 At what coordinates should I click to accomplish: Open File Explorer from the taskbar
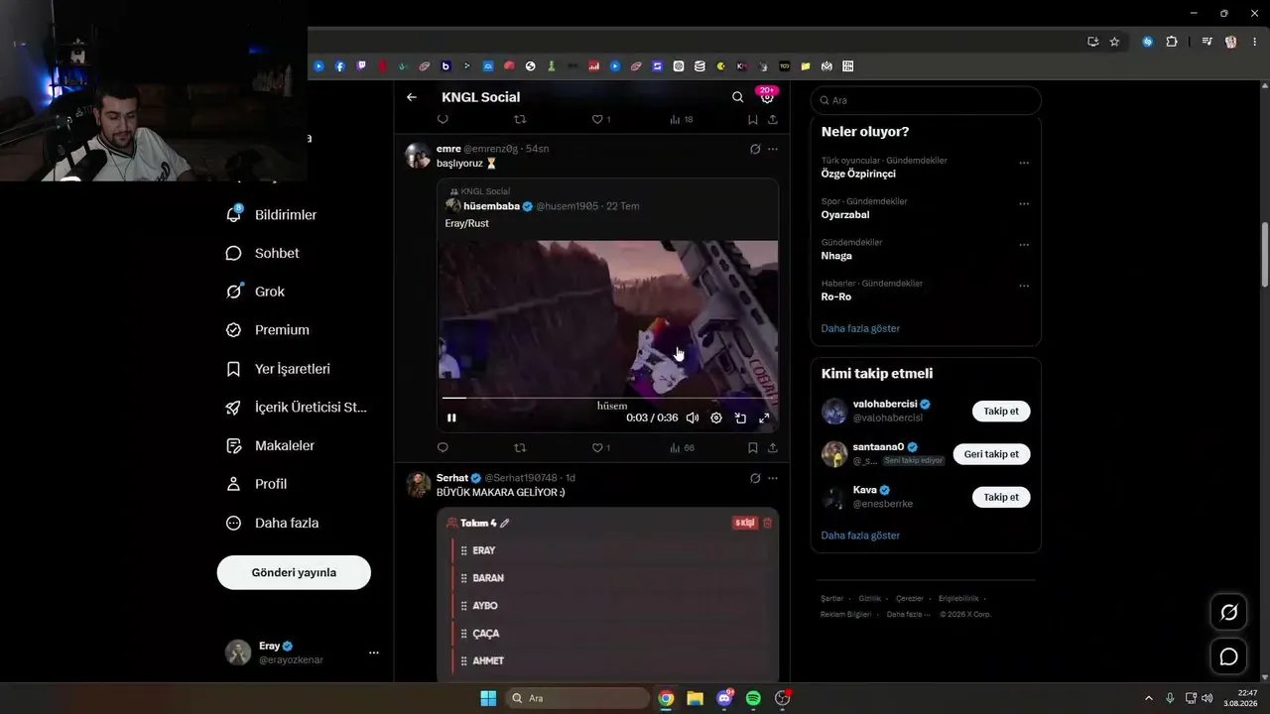695,698
